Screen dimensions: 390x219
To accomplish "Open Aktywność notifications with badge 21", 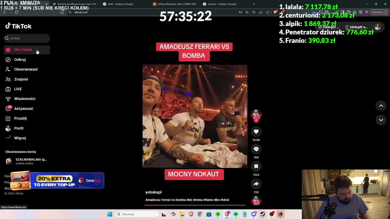I will point(27,109).
